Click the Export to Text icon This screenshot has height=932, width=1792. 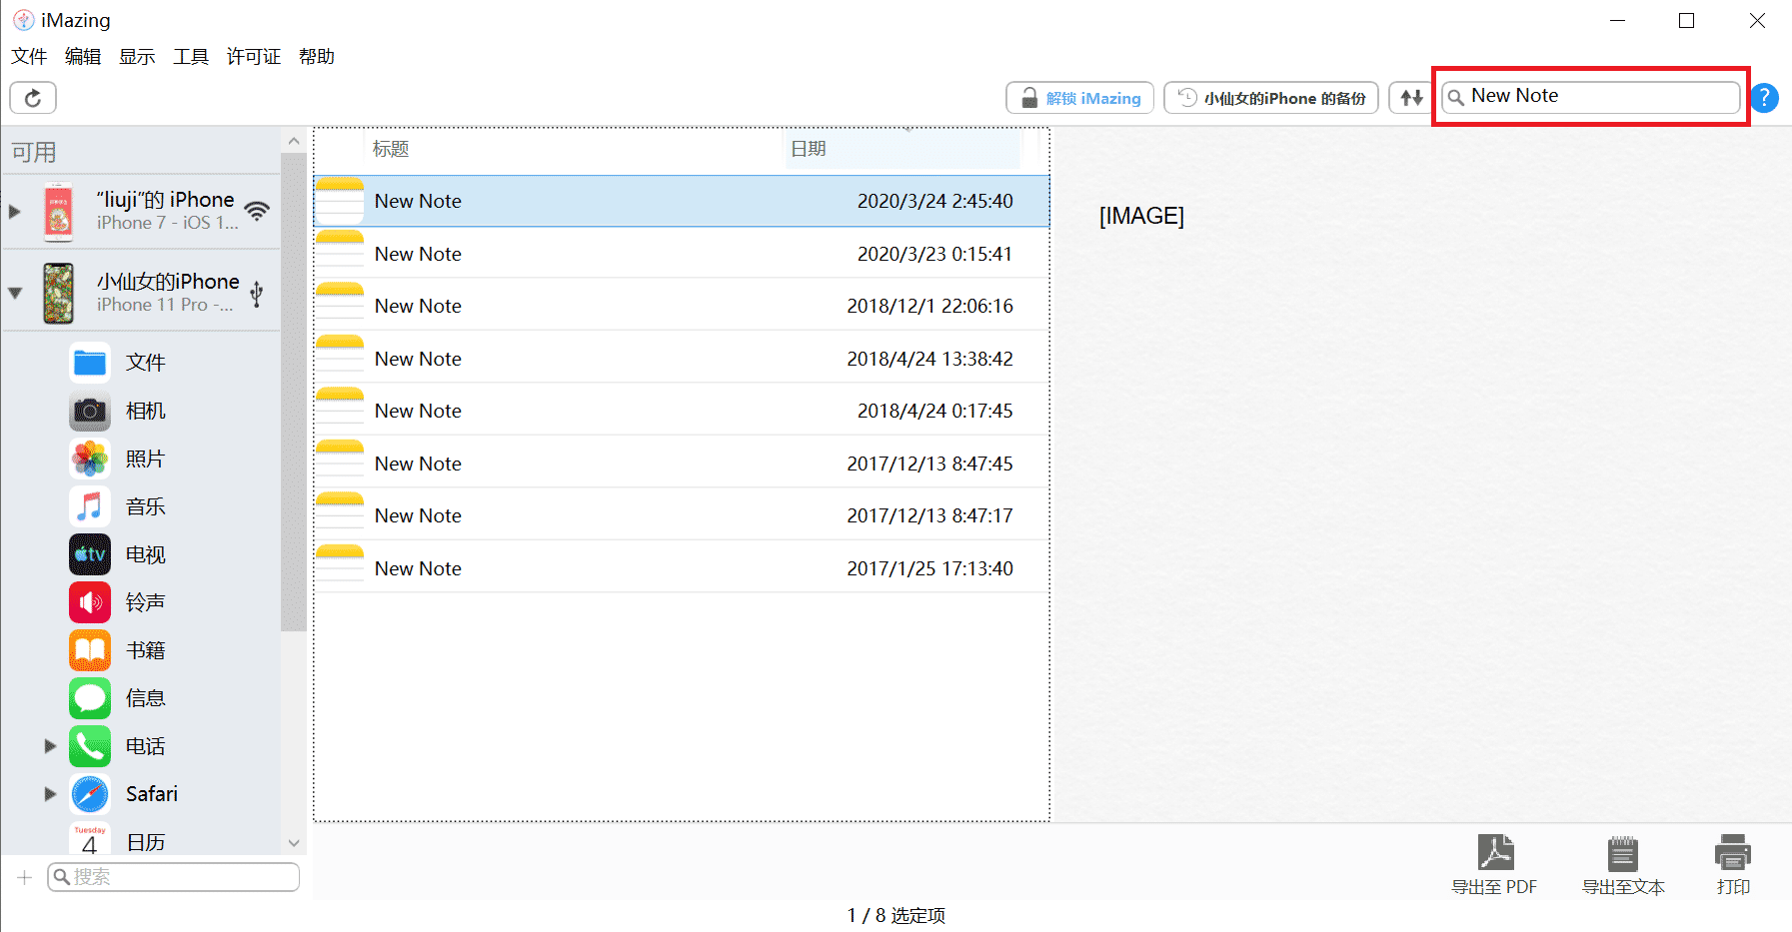tap(1622, 854)
